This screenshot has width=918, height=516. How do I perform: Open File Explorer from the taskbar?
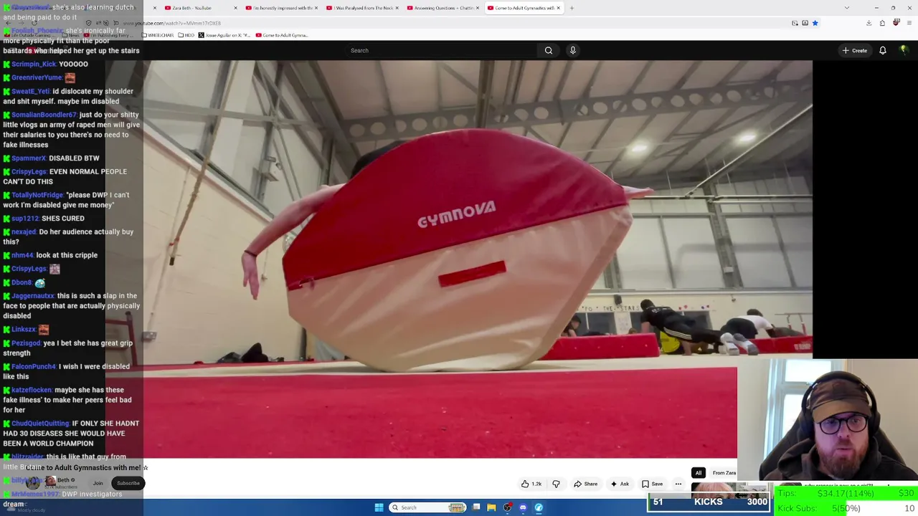click(491, 507)
